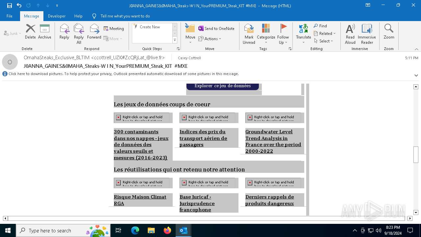Open the notification center icon
The image size is (421, 237).
[x=410, y=230]
